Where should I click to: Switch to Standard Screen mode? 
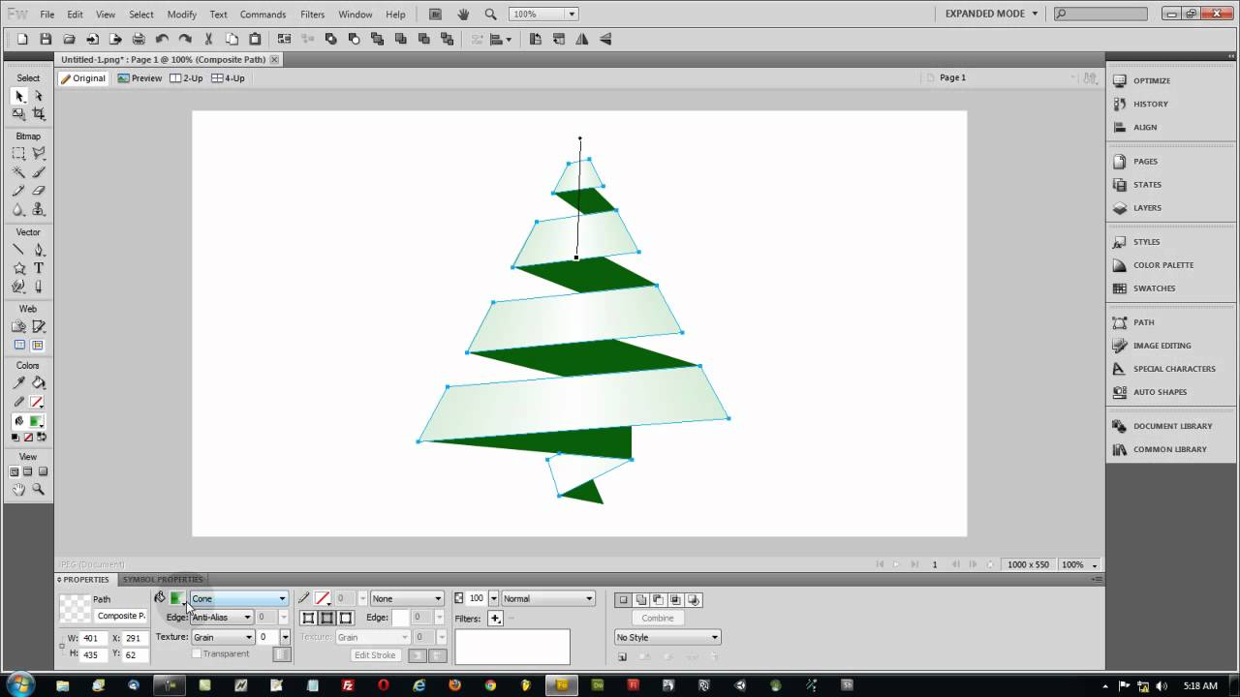tap(15, 471)
